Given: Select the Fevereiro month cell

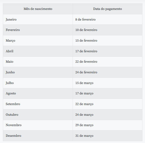Looking at the screenshot, I should point(38,30).
